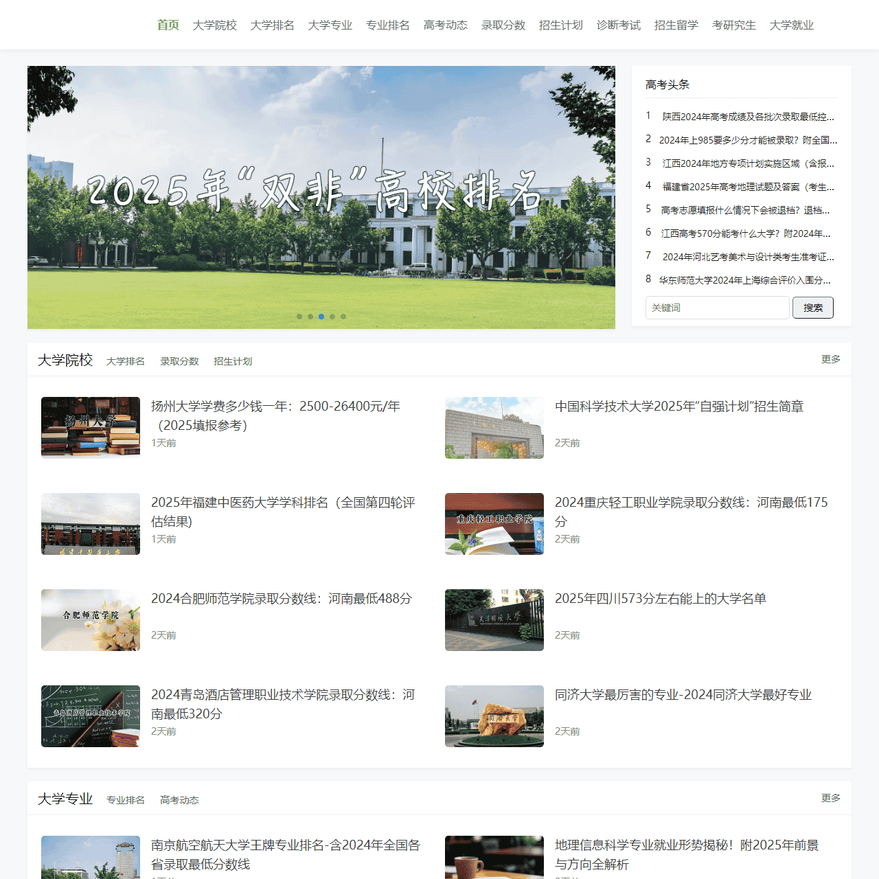
Task: Jump to the last carousel slide dot
Action: click(x=343, y=317)
